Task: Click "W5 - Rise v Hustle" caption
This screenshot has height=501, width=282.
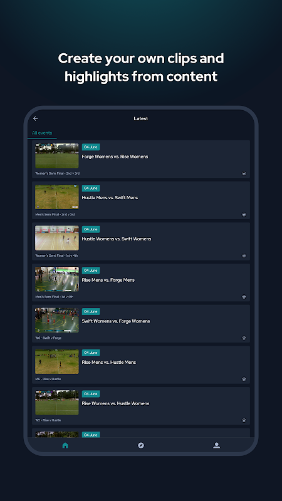Action: click(48, 420)
